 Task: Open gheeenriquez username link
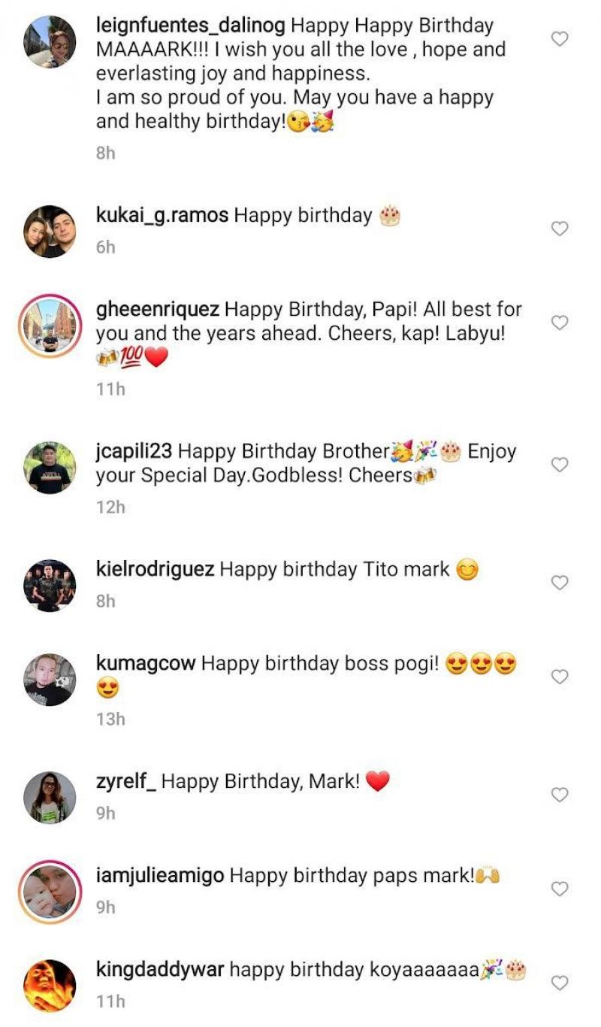(158, 309)
